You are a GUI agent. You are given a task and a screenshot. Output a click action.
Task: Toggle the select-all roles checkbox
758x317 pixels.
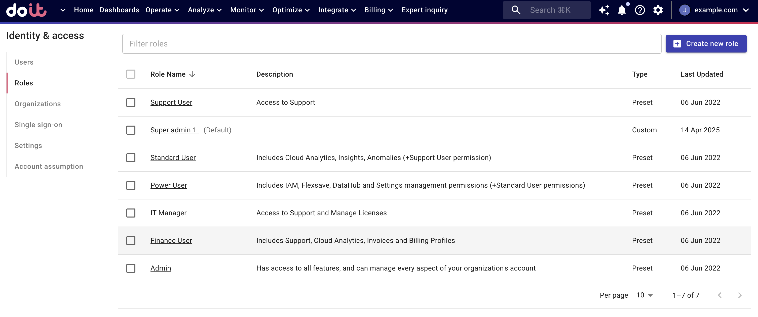point(131,74)
